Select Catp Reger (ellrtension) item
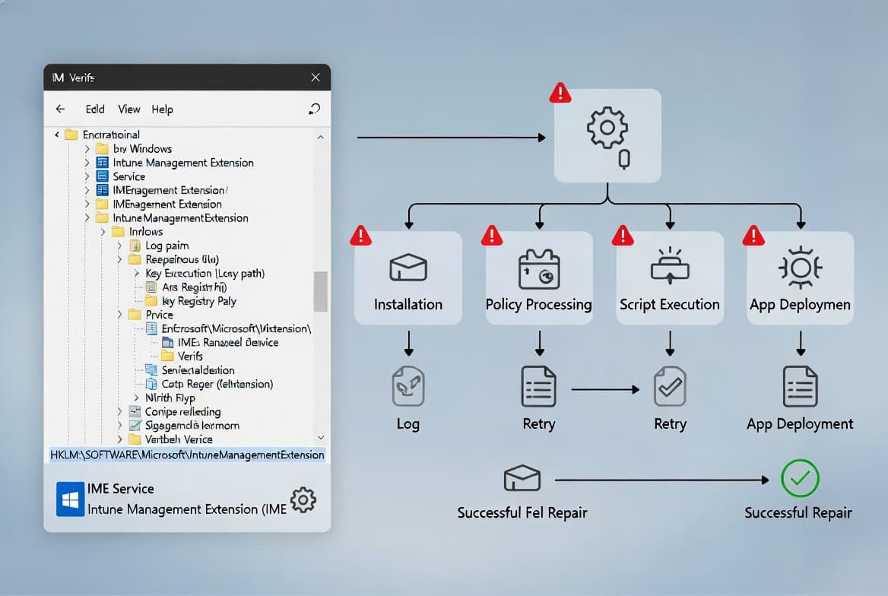The width and height of the screenshot is (888, 596). click(209, 384)
